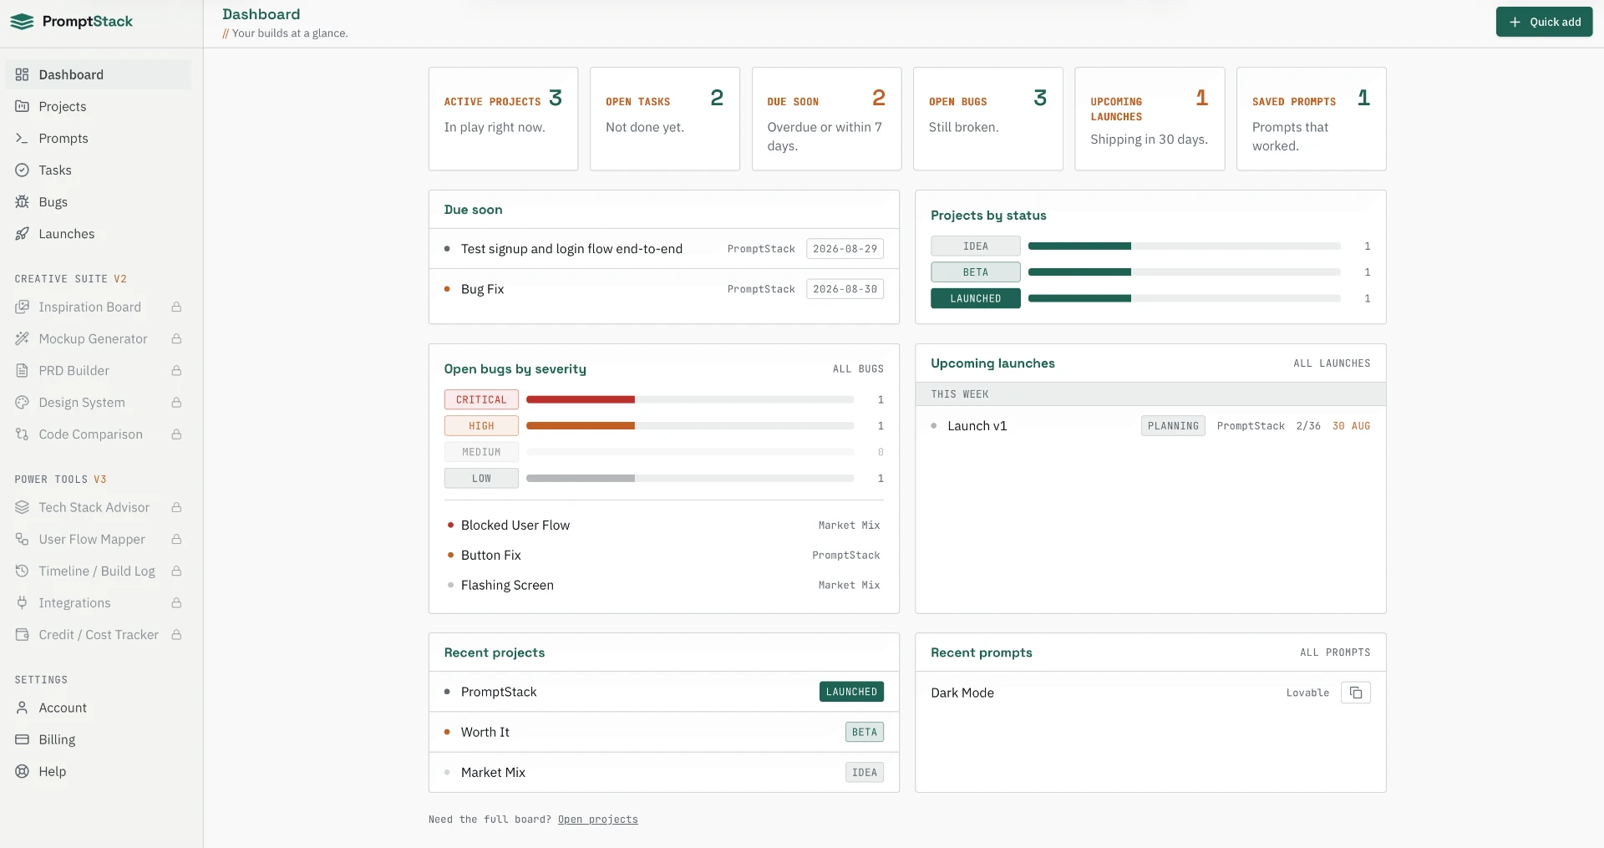
Task: Click the Prompts terminal icon
Action: click(22, 138)
